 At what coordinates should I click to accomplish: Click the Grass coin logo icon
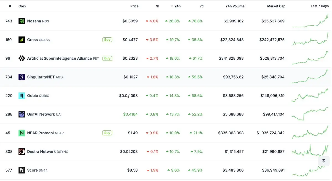coord(22,40)
